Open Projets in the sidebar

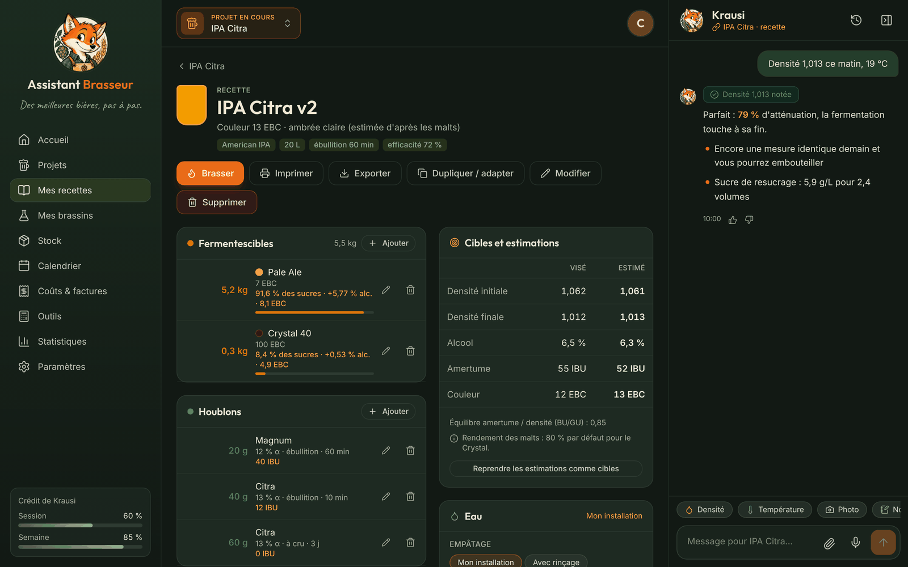(81, 165)
